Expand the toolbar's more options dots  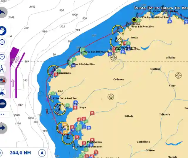coord(2,114)
